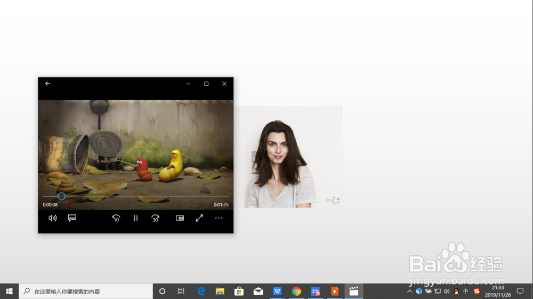Screen dimensions: 533x299
Task: Select the Movies & TV taskbar icon
Action: tap(354, 291)
